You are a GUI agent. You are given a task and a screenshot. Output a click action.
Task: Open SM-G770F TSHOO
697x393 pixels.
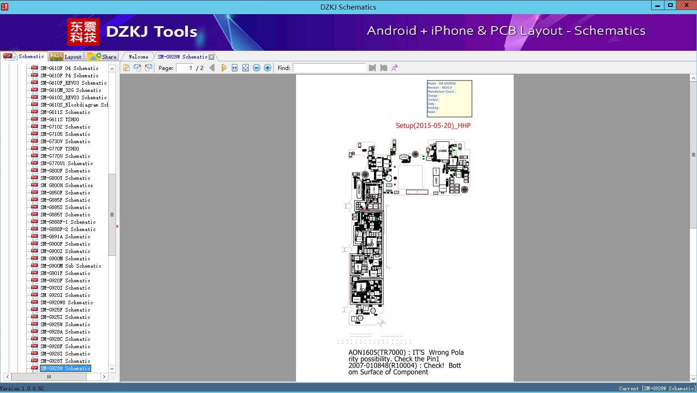click(x=60, y=149)
